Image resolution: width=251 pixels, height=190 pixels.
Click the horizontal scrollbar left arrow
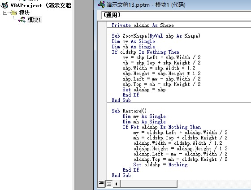coord(117,184)
